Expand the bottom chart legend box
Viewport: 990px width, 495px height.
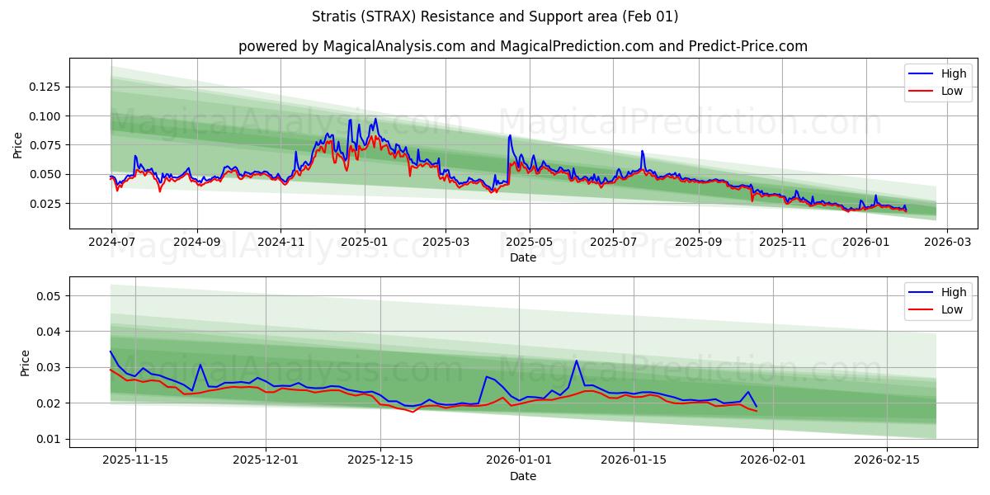(938, 301)
